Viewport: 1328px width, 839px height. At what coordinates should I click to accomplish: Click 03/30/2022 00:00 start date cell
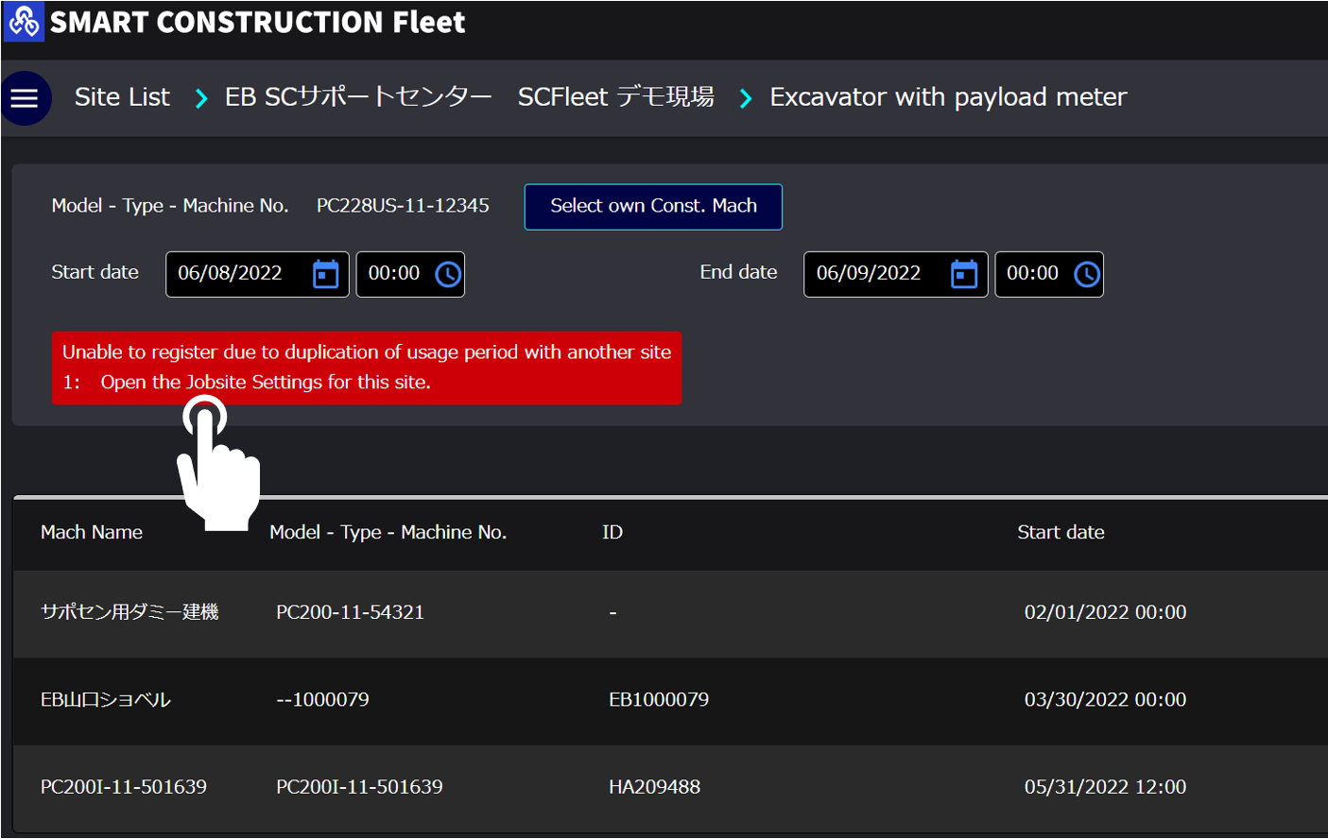click(1105, 700)
